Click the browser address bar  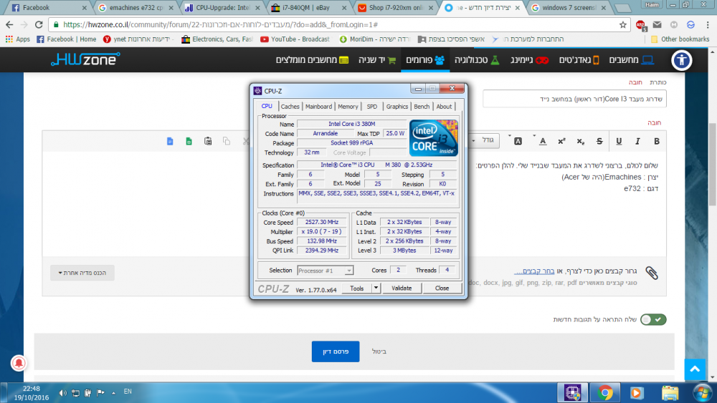point(338,24)
